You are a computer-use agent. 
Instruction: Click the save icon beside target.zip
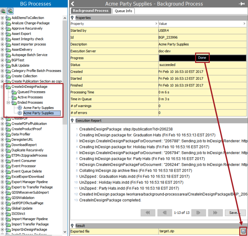(244, 231)
